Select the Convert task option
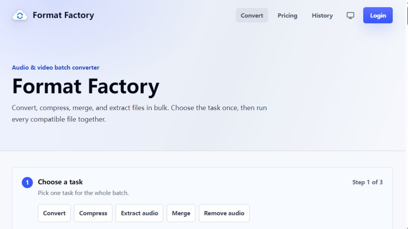 pos(54,213)
